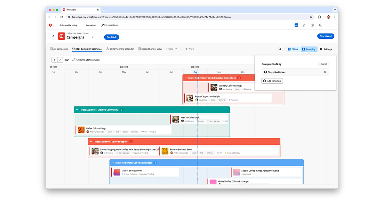Viewport: 384px width, 201px height.
Task: Open the three-dot more options menu
Action: (x=100, y=37)
